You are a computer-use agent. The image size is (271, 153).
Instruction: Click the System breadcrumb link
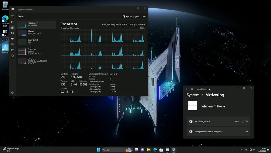point(193,95)
